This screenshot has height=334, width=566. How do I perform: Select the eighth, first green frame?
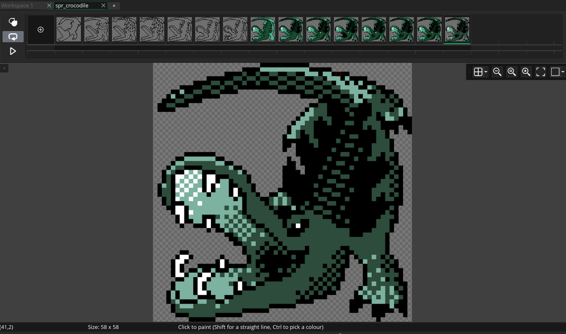[263, 29]
